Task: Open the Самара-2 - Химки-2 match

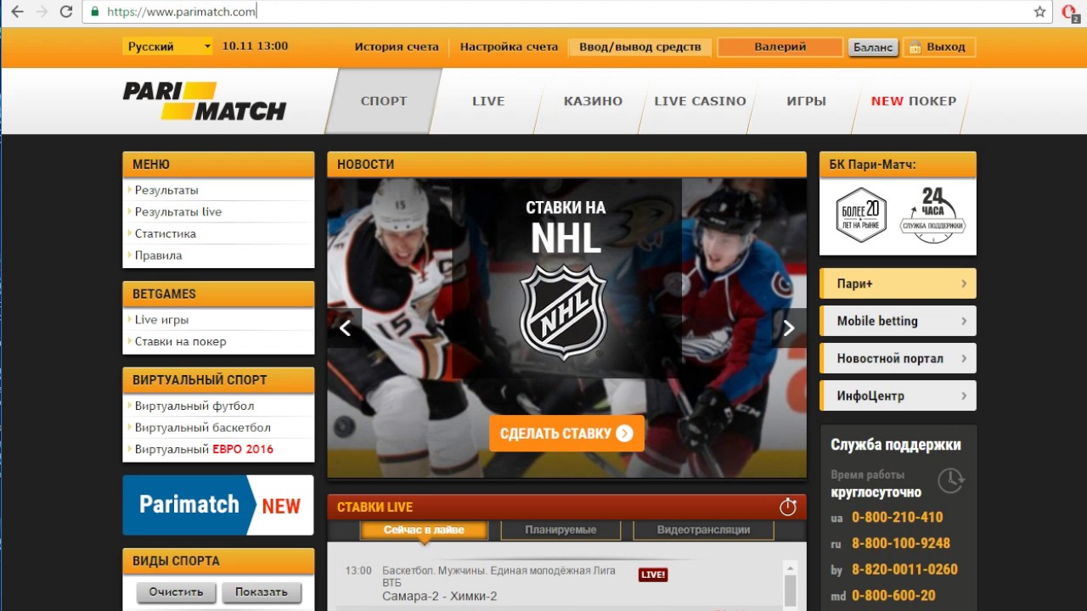Action: pos(440,597)
